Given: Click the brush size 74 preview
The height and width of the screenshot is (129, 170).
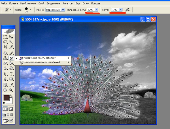Looking at the screenshot, I should point(26,10).
